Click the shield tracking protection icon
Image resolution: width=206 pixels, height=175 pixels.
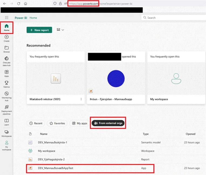click(55, 3)
